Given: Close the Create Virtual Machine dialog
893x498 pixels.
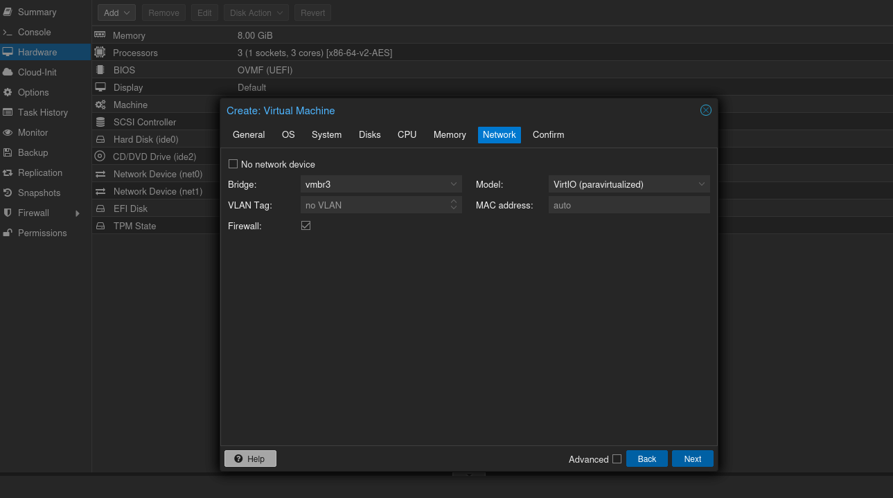Looking at the screenshot, I should [x=706, y=110].
